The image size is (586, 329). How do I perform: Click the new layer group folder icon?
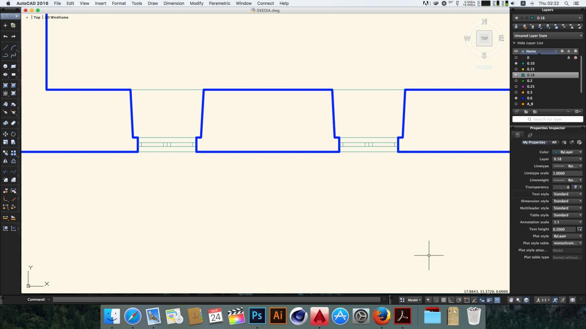(x=525, y=111)
